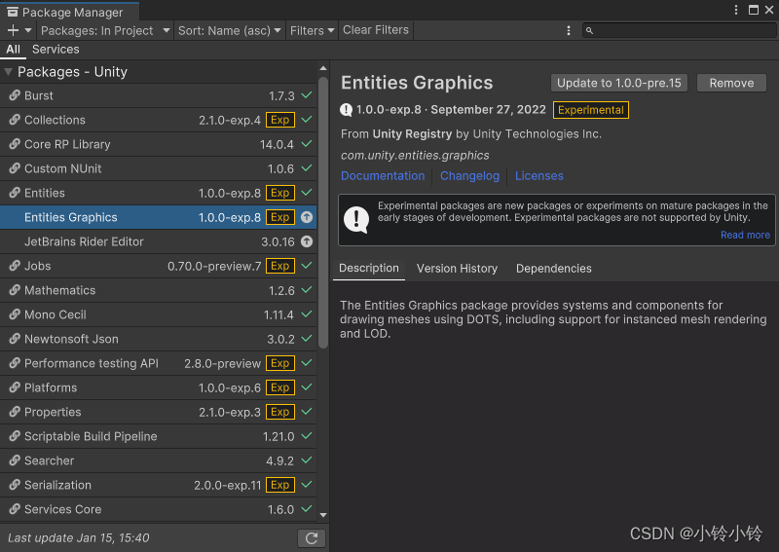The height and width of the screenshot is (552, 779).
Task: Select the Description tab
Action: 369,269
